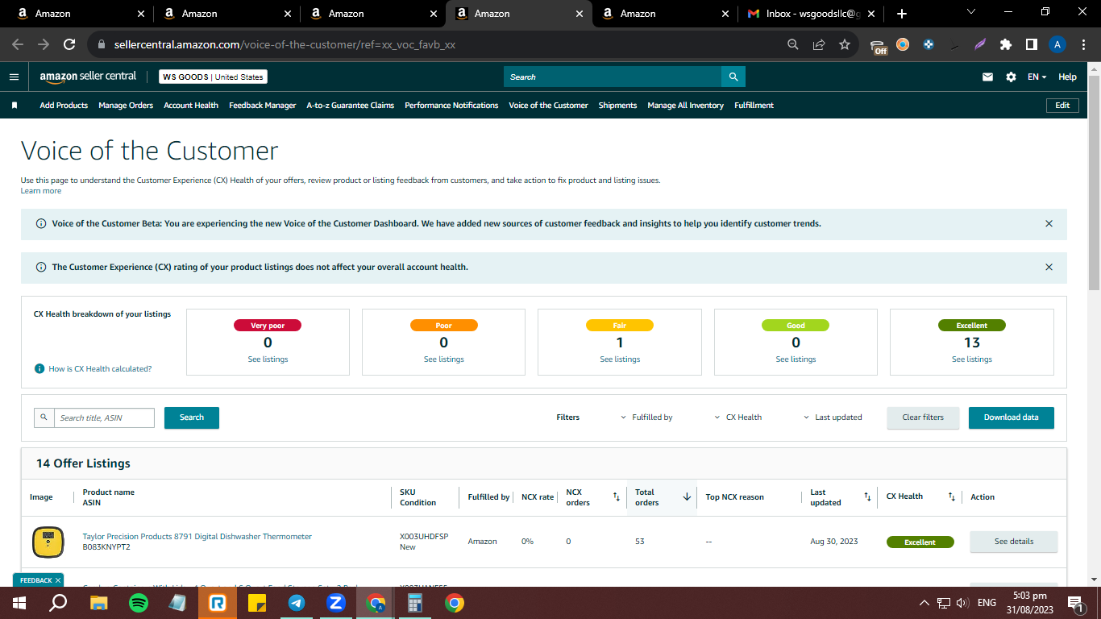This screenshot has width=1101, height=619.
Task: Dismiss the CX rating account health banner
Action: click(x=1049, y=267)
